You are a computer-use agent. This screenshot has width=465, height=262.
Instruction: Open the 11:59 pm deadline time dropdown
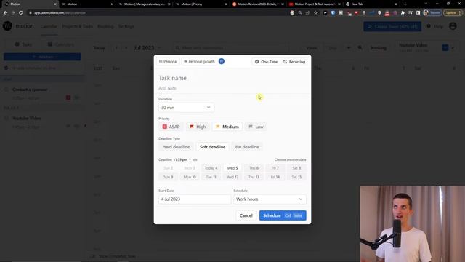point(182,159)
